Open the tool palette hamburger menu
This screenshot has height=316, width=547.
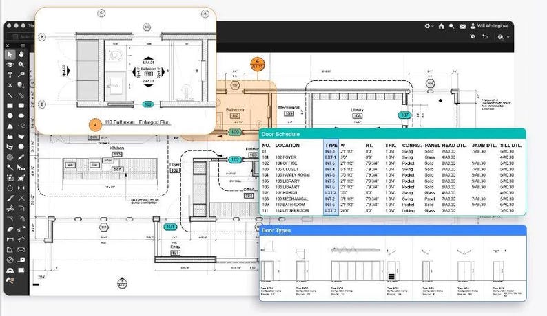click(x=23, y=45)
